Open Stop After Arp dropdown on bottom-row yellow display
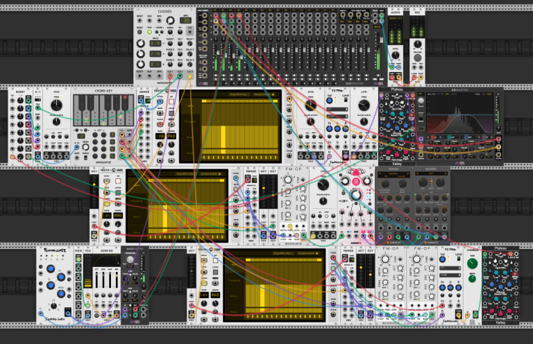Screen dimensions: 533x344 click(x=284, y=253)
